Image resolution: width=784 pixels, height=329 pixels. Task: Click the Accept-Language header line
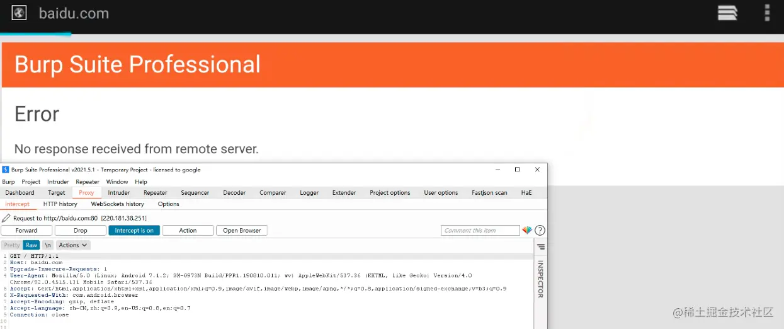point(100,308)
